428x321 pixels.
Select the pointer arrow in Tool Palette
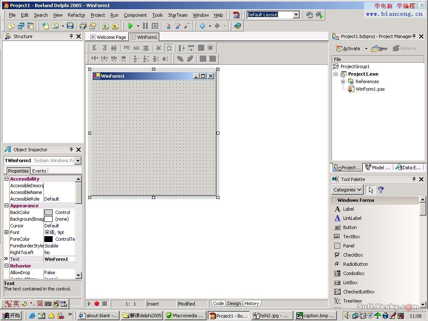click(x=371, y=190)
